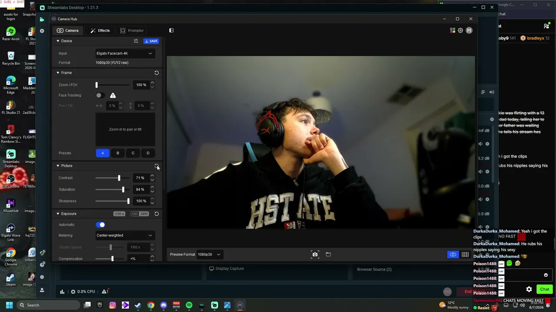Open the Streamlabs performance stats bar icon
The width and height of the screenshot is (556, 312).
(62, 292)
